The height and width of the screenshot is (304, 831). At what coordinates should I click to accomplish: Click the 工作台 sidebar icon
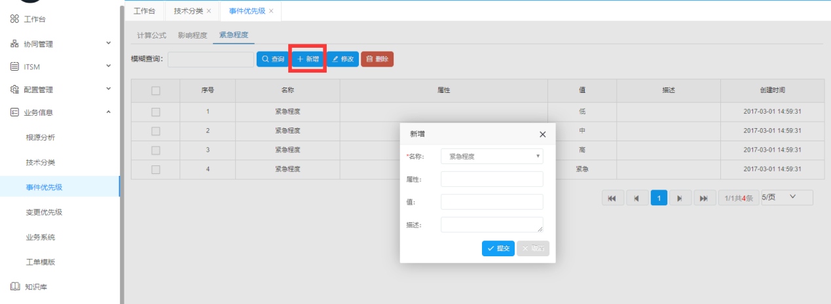pyautogui.click(x=14, y=19)
